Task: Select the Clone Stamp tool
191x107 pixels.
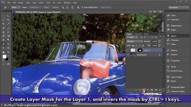Action: [4, 32]
